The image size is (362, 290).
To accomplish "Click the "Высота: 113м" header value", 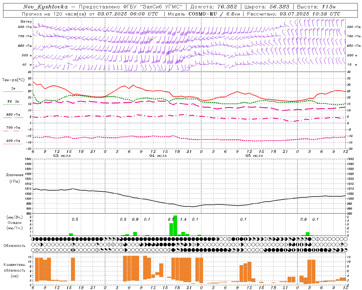I will [316, 7].
